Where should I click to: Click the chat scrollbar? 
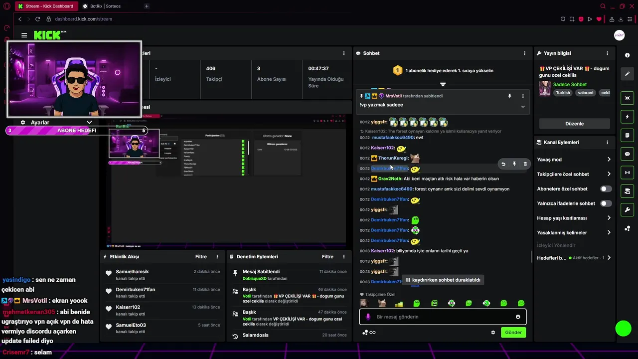point(531,257)
